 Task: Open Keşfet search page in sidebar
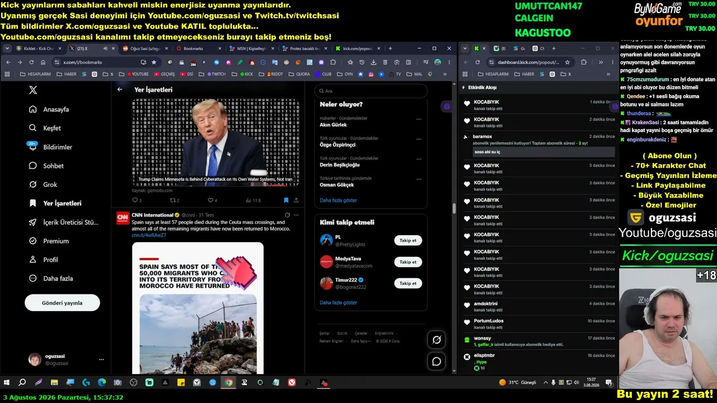point(45,128)
